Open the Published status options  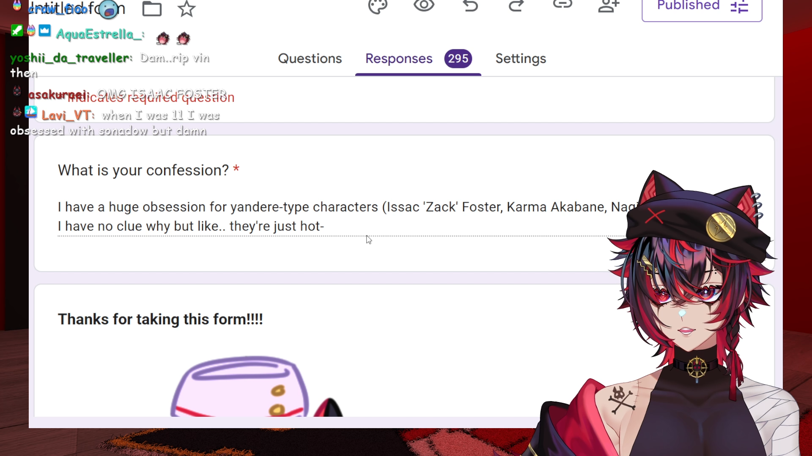click(x=702, y=8)
